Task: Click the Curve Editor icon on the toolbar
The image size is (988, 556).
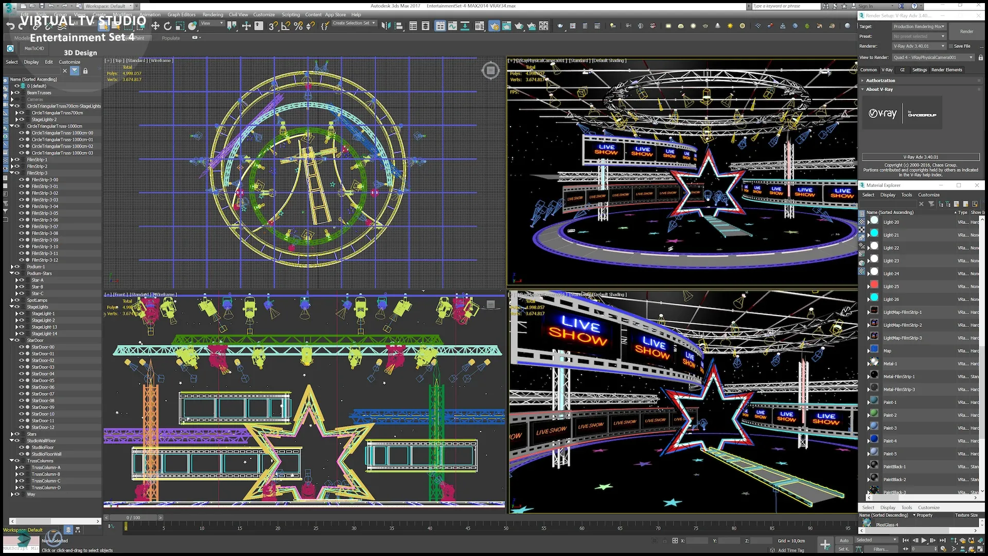Action: pyautogui.click(x=453, y=25)
